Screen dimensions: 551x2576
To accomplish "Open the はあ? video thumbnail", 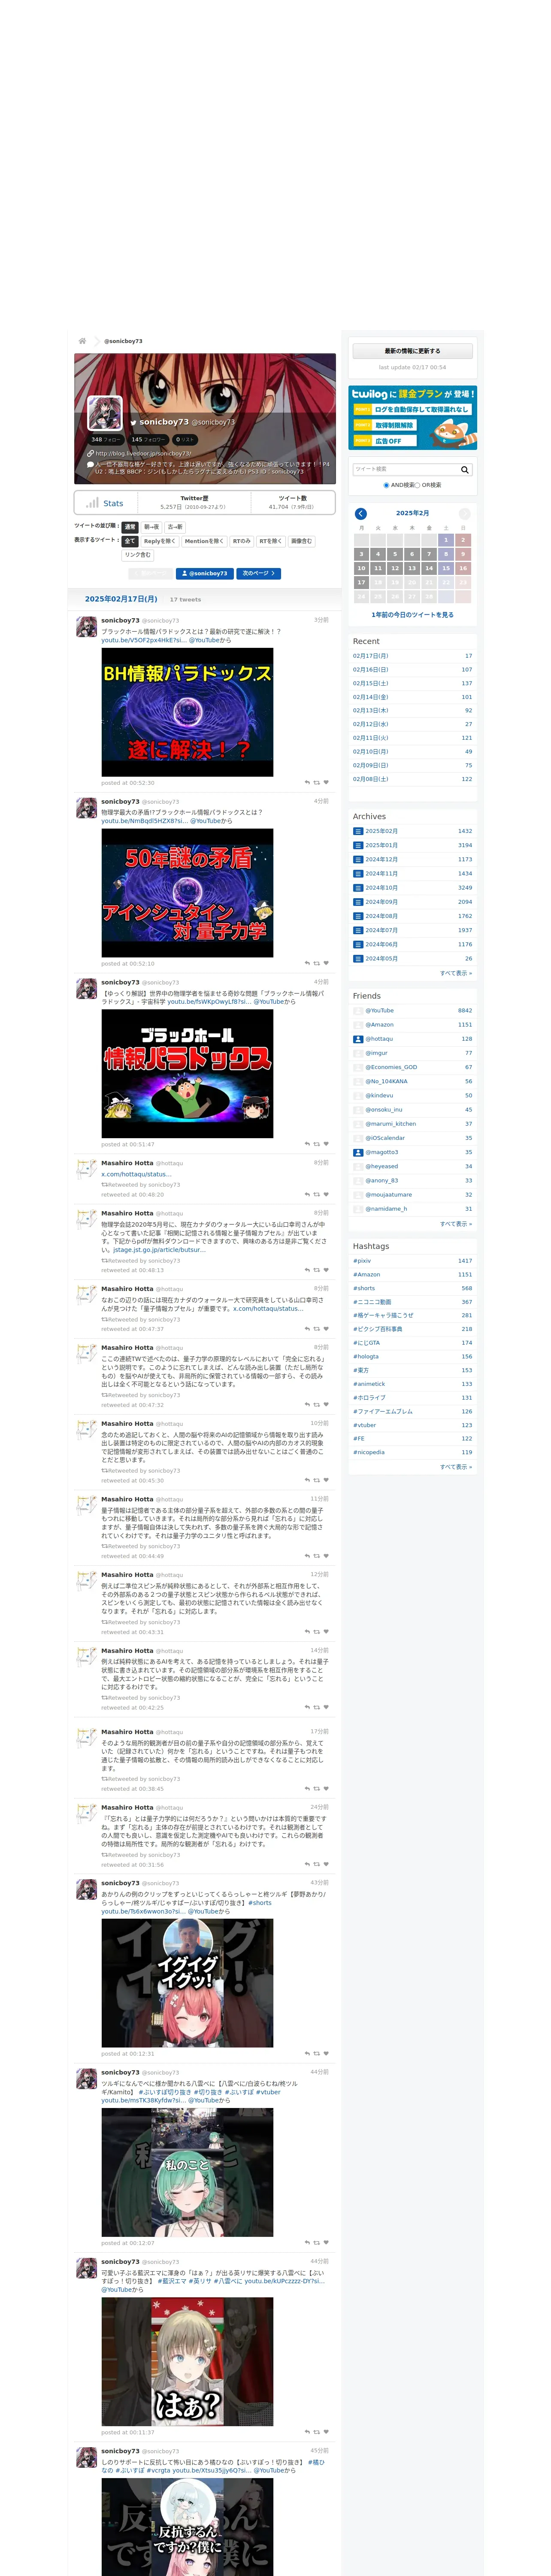I will (x=187, y=2361).
